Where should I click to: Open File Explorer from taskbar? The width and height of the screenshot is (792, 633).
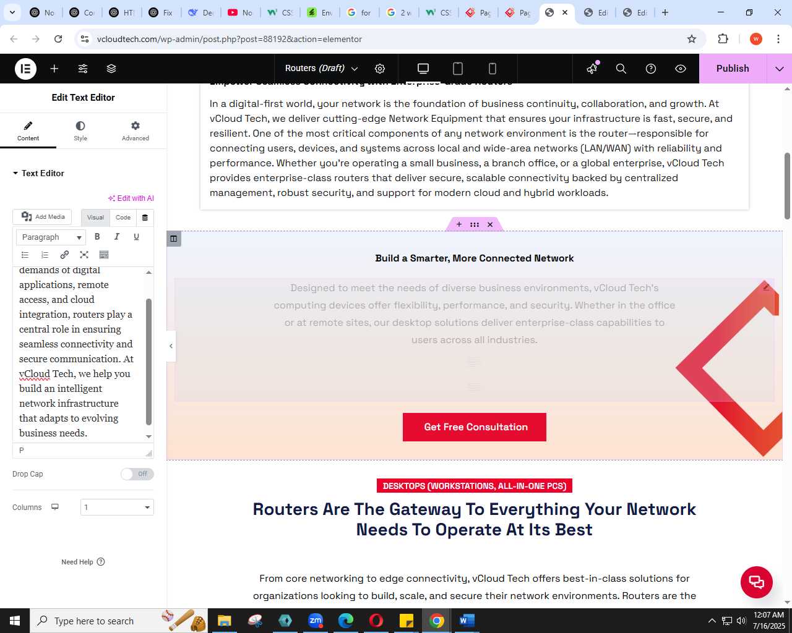[x=225, y=621]
